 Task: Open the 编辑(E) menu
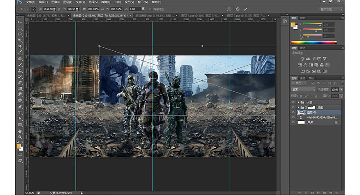pyautogui.click(x=43, y=2)
